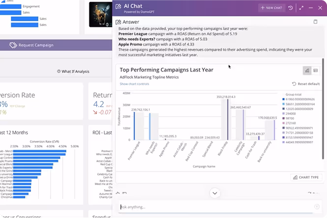Click the Premier League bar in chart
The image size is (327, 218).
pos(135,126)
